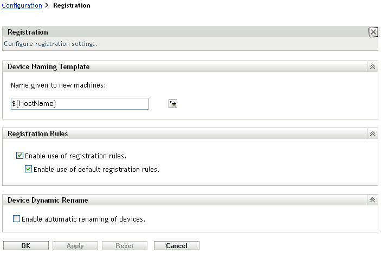The width and height of the screenshot is (381, 254).
Task: Click the Device Naming Template header title
Action: [48, 67]
